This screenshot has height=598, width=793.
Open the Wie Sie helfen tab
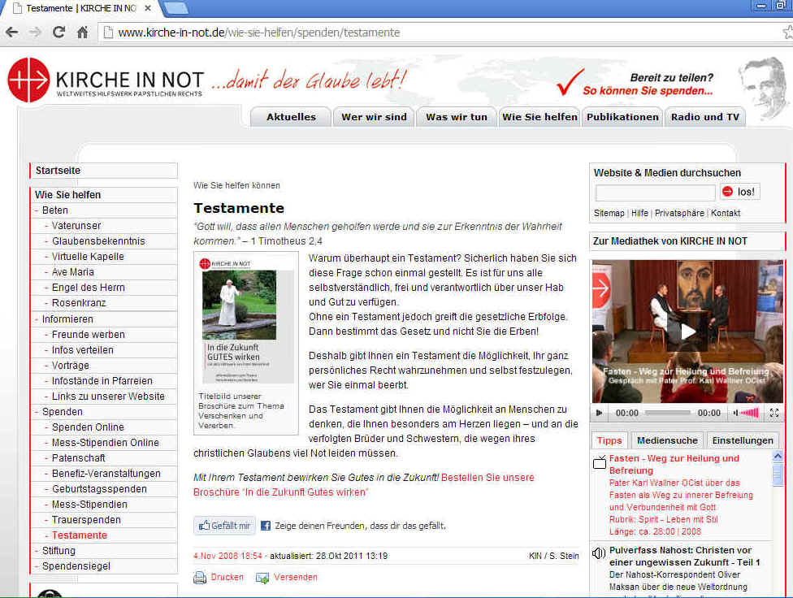click(539, 117)
